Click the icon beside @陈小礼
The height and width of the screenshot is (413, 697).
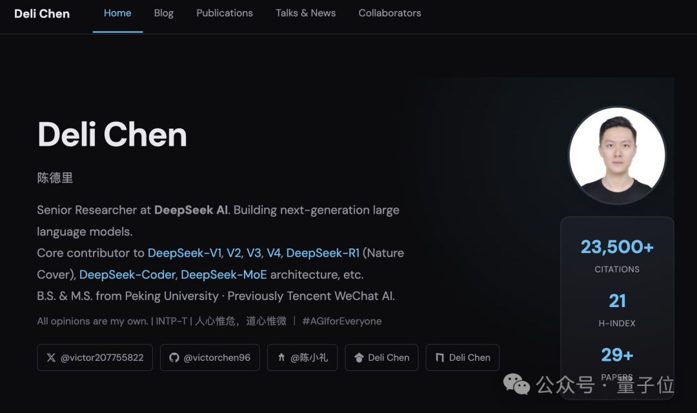[281, 357]
